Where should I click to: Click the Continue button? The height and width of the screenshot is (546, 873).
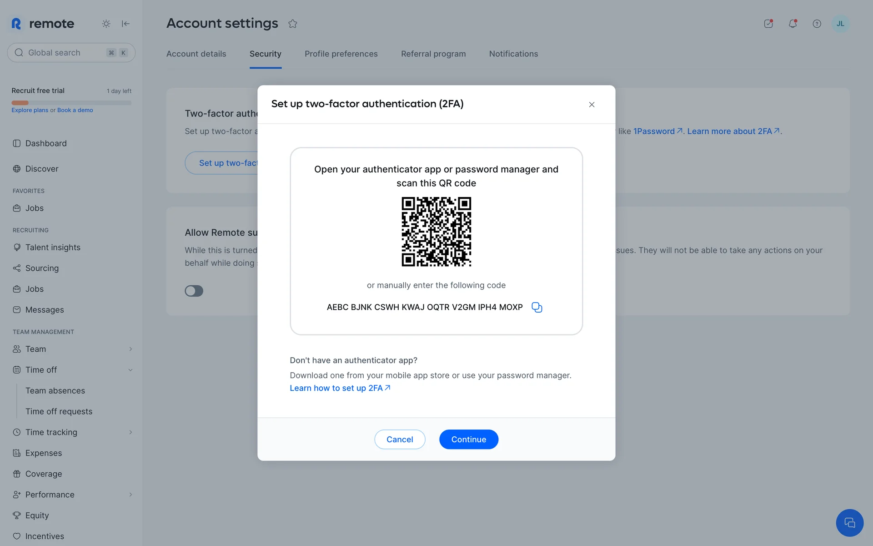pyautogui.click(x=468, y=440)
